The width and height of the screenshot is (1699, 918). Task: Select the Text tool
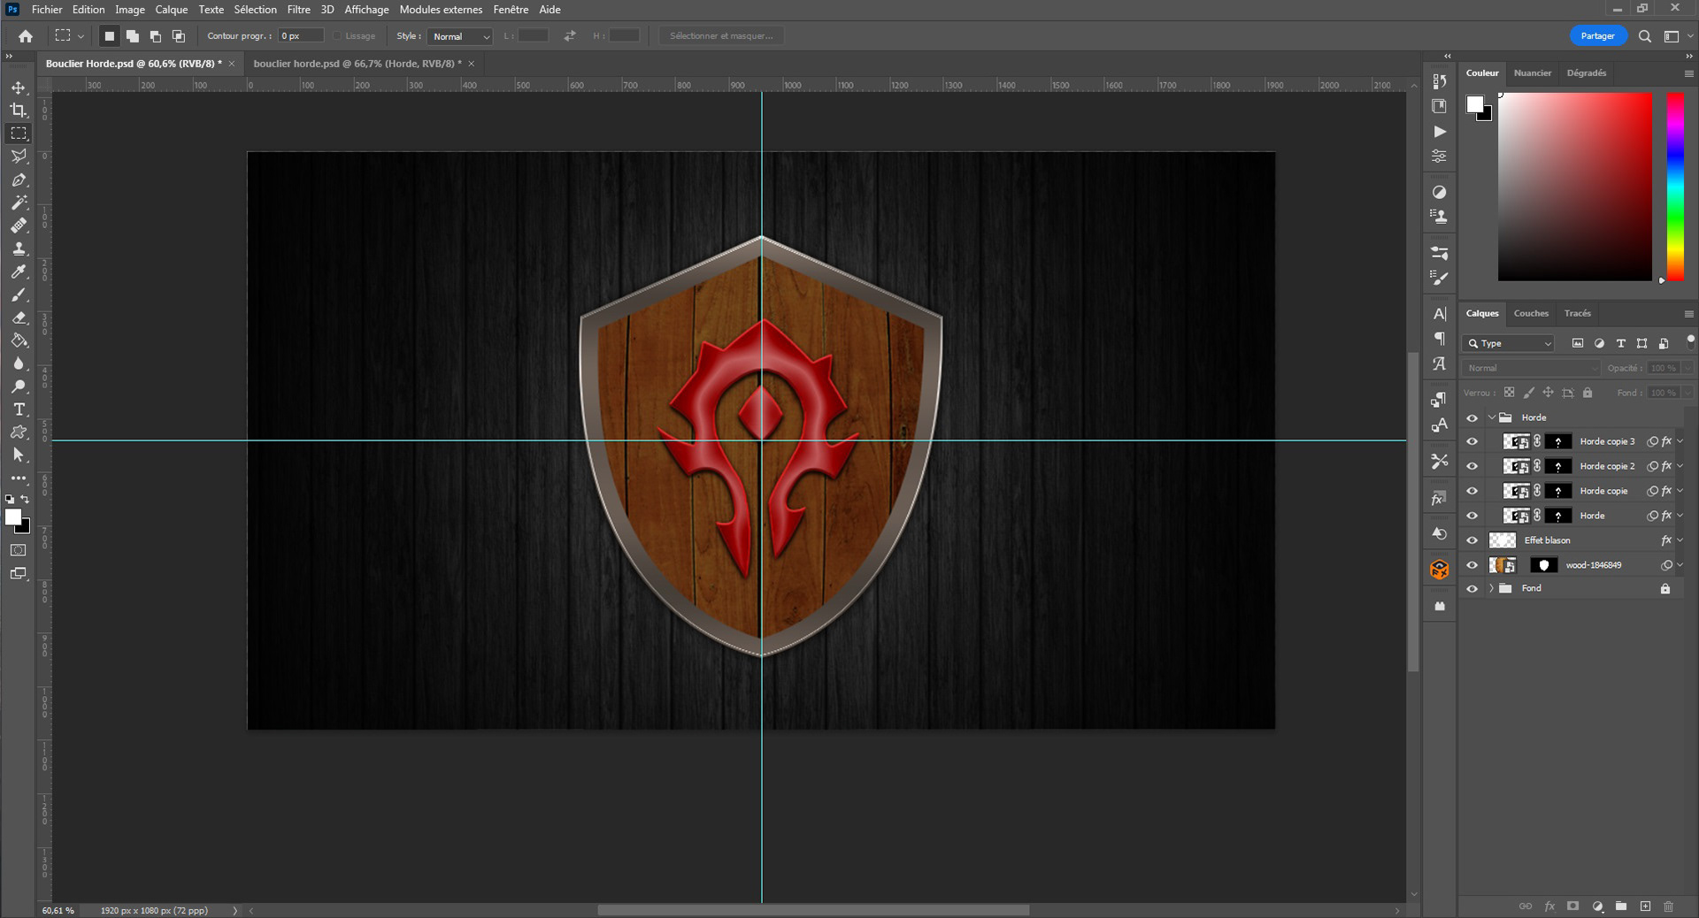(x=19, y=409)
